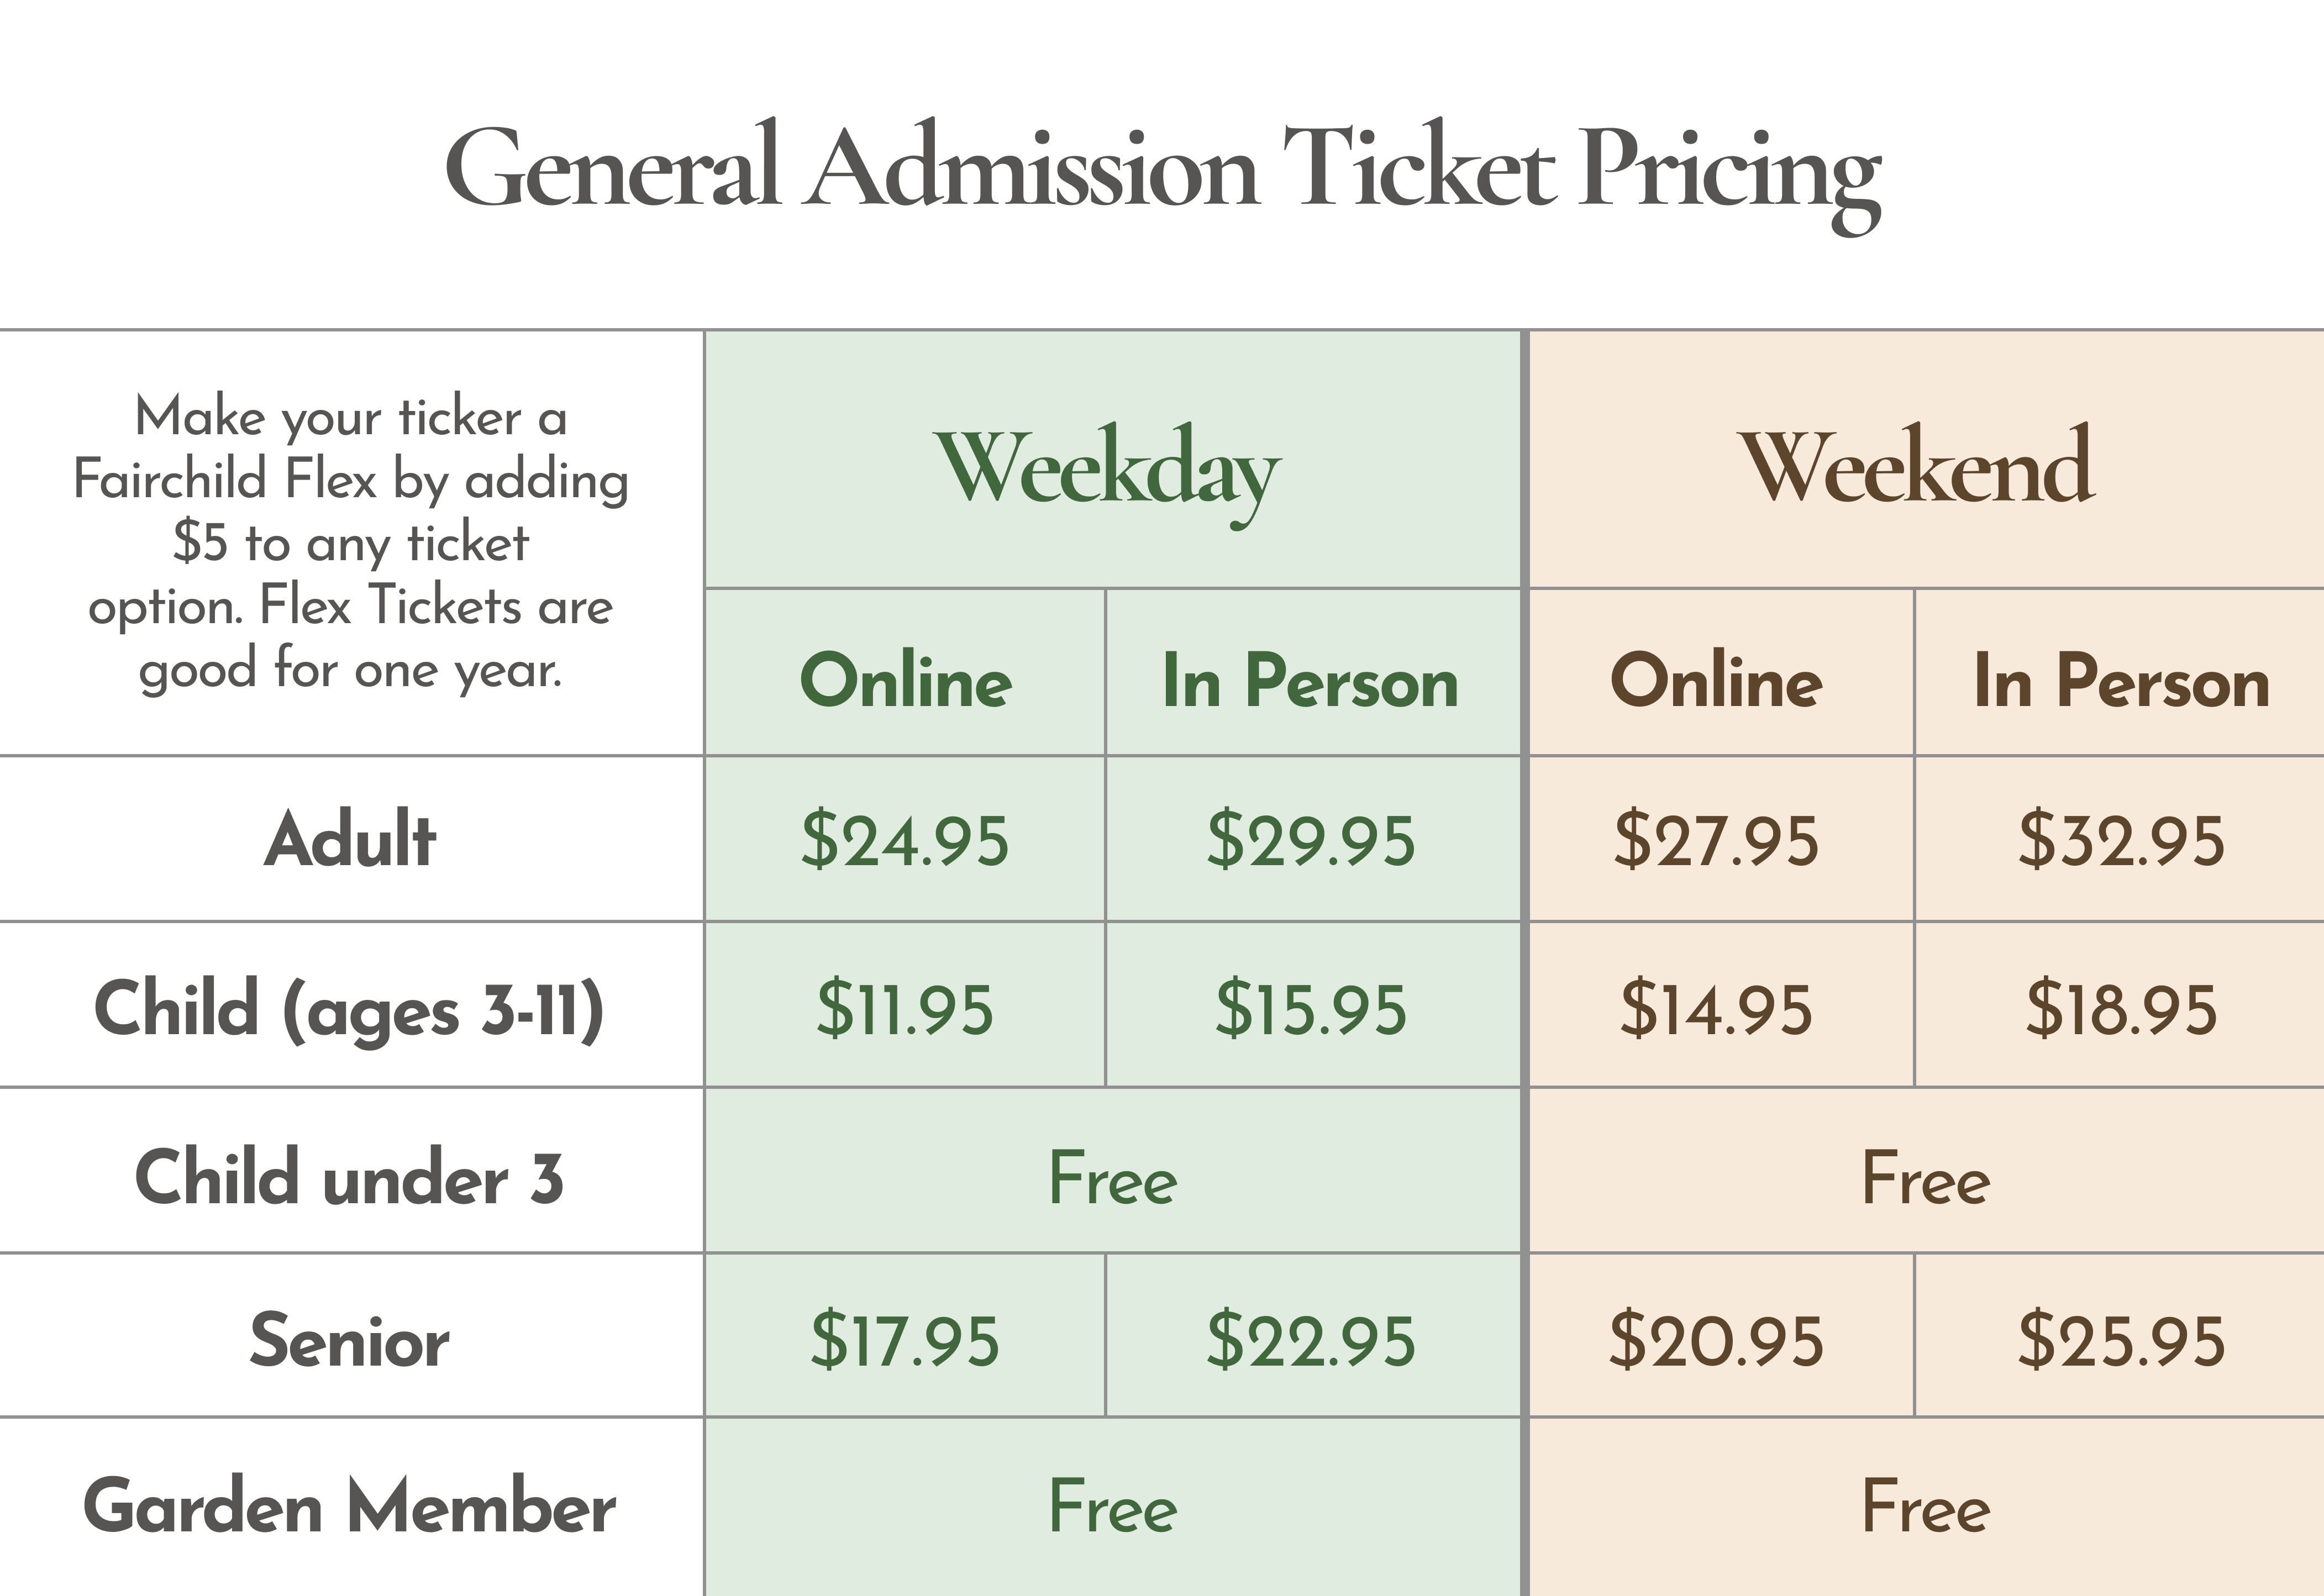Click the Weekday Online subheader
The height and width of the screenshot is (1596, 2324).
pos(906,681)
